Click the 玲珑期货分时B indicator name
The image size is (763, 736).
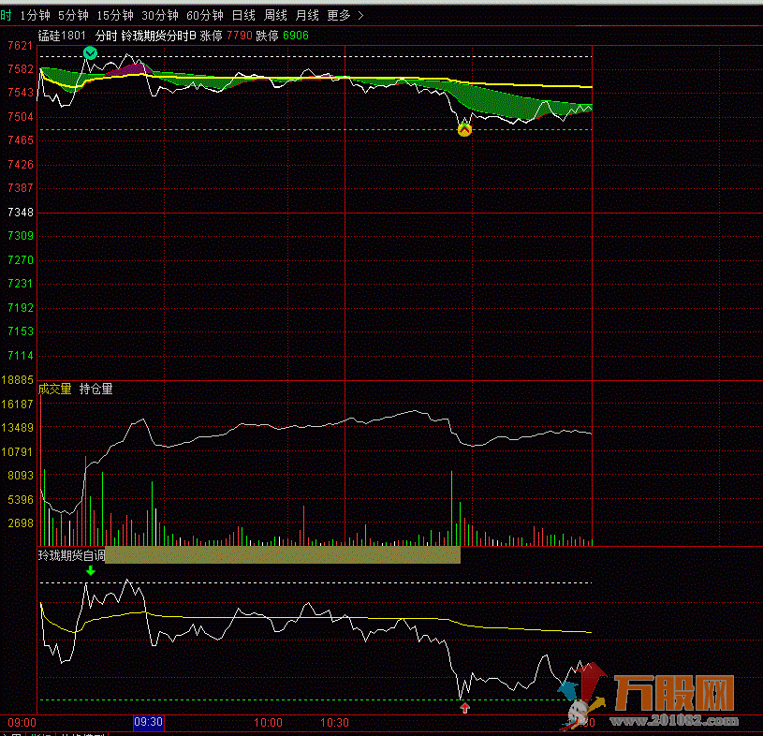point(158,36)
